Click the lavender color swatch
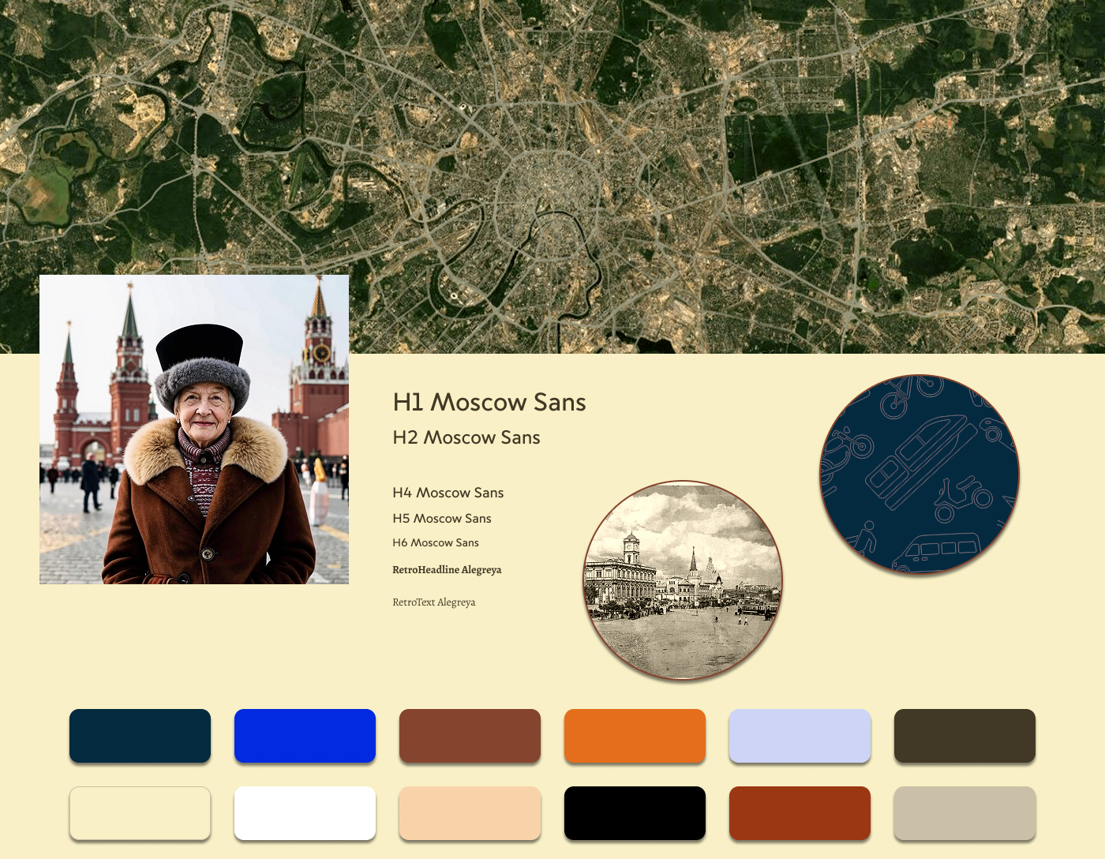Image resolution: width=1105 pixels, height=859 pixels. click(x=800, y=735)
